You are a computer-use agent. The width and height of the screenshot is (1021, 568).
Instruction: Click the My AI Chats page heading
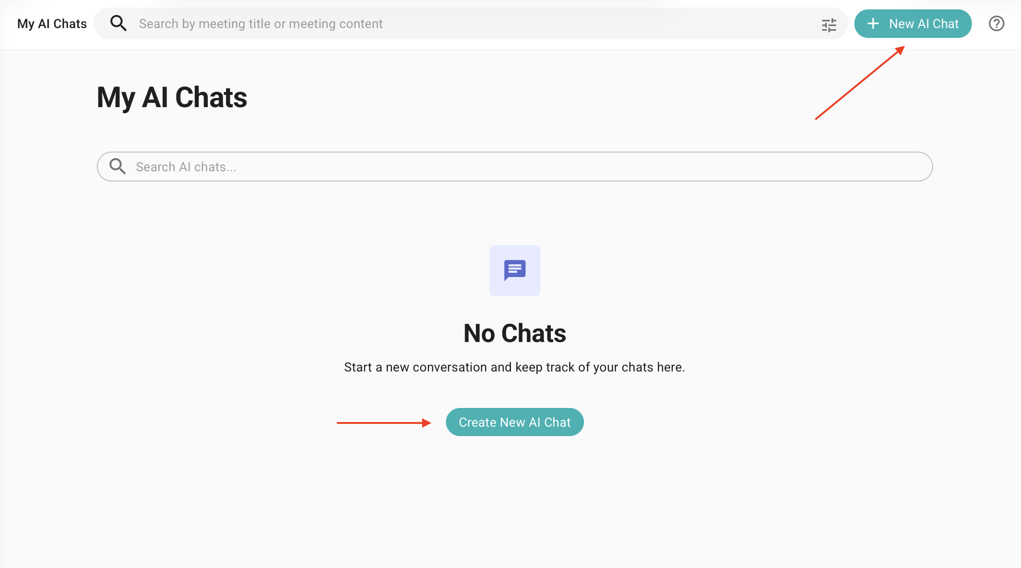[x=172, y=97]
